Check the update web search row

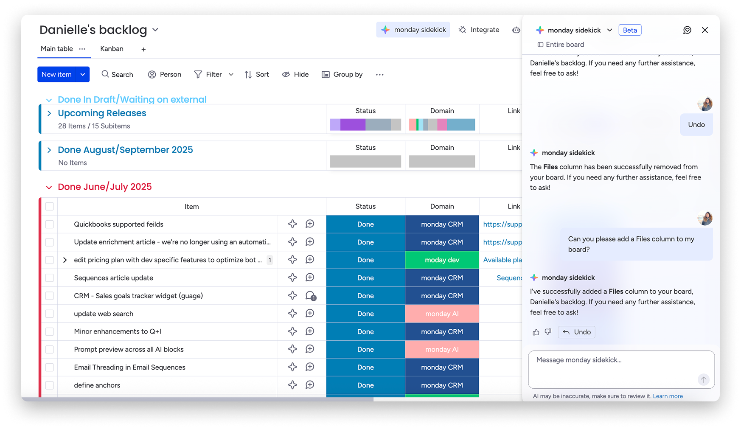(x=50, y=314)
